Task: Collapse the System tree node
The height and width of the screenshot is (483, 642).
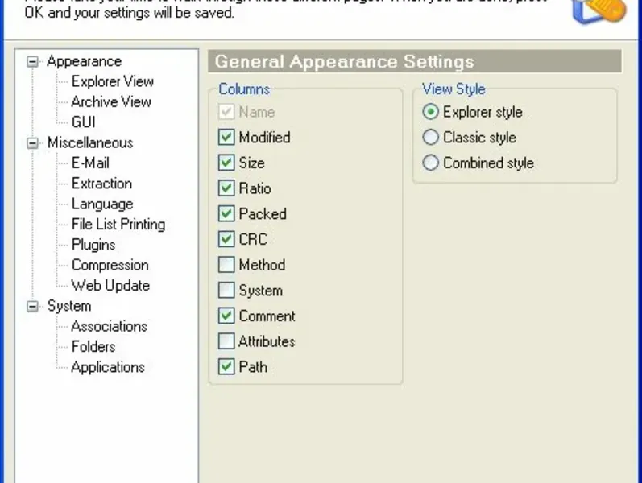Action: 32,307
